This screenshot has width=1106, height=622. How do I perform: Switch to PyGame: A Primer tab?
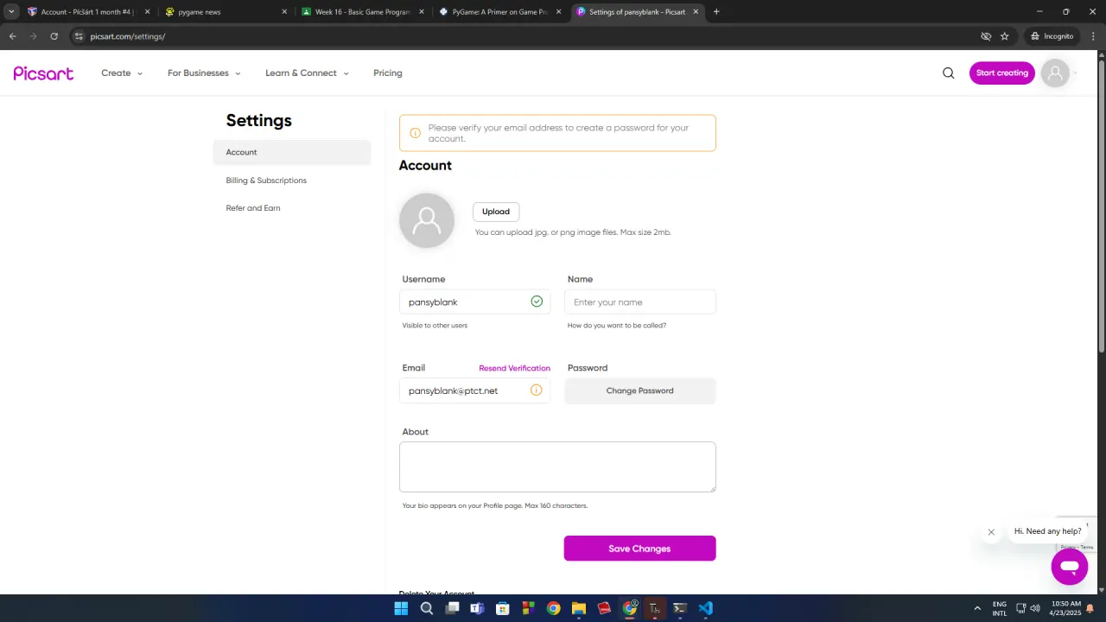click(499, 12)
